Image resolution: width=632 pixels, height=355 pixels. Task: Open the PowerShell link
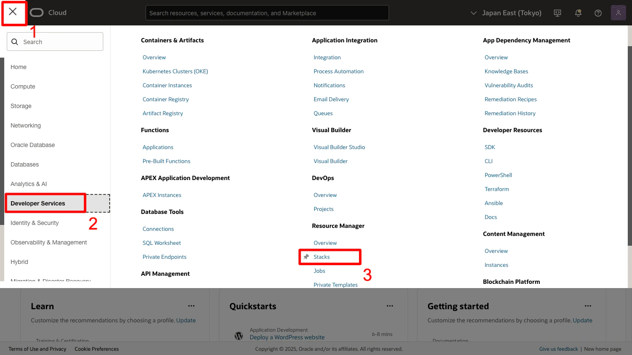click(x=498, y=175)
